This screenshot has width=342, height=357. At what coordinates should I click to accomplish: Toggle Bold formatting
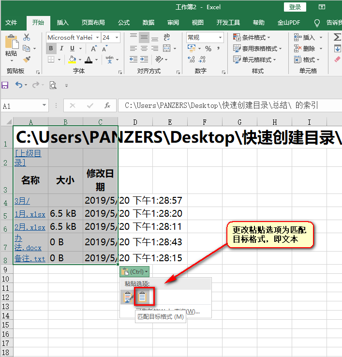(51, 48)
